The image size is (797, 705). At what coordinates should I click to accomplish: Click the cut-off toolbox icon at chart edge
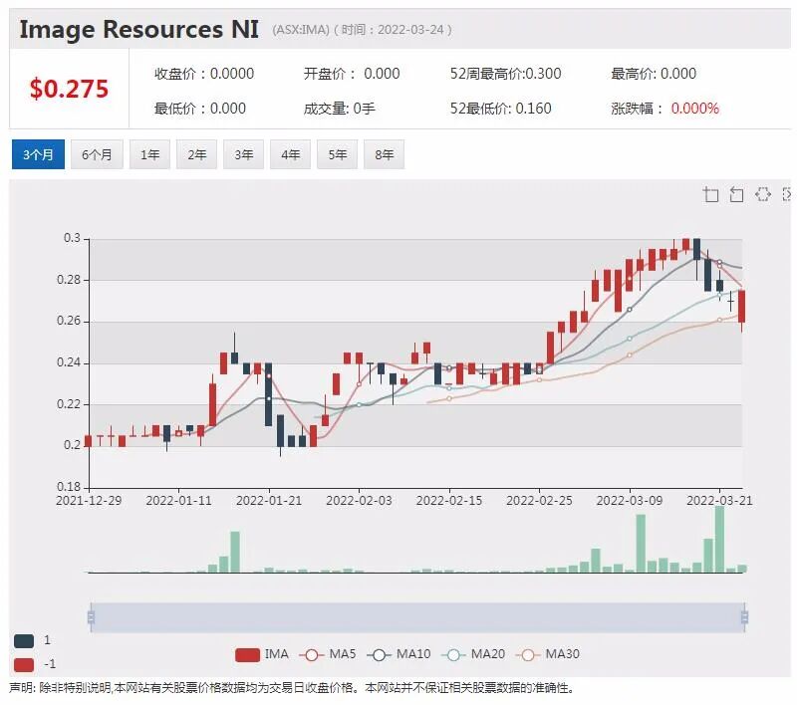(x=786, y=194)
